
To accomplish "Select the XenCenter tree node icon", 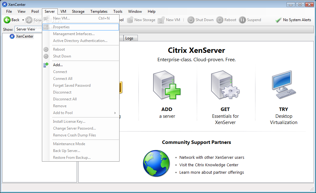I will pyautogui.click(x=12, y=36).
